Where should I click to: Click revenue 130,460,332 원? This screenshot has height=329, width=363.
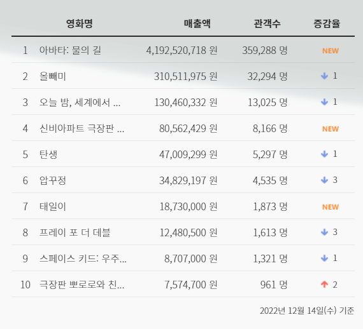pyautogui.click(x=186, y=102)
